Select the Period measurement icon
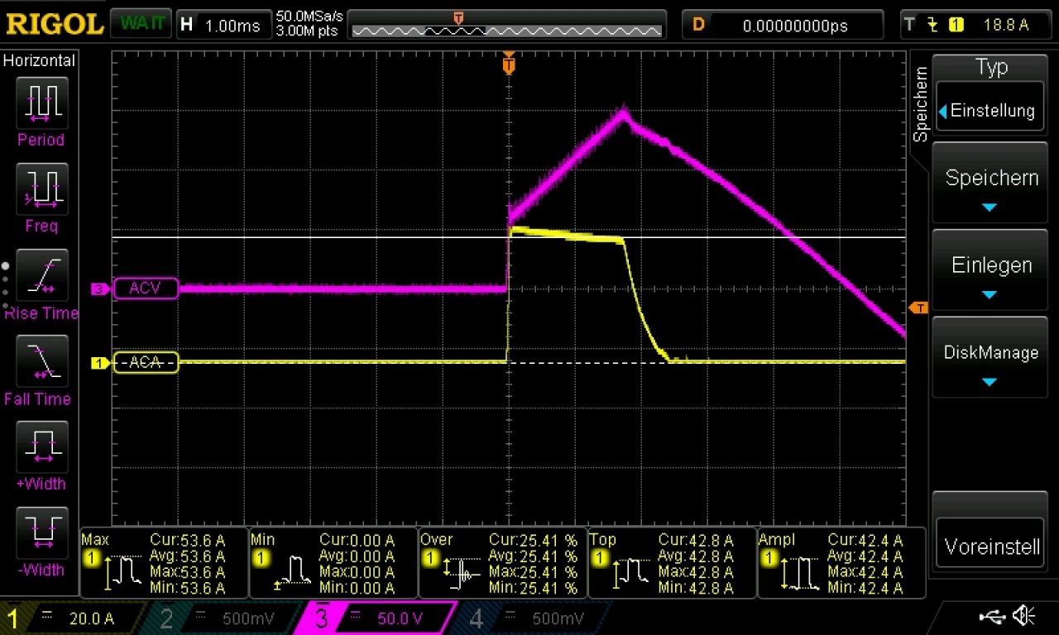 [x=41, y=103]
